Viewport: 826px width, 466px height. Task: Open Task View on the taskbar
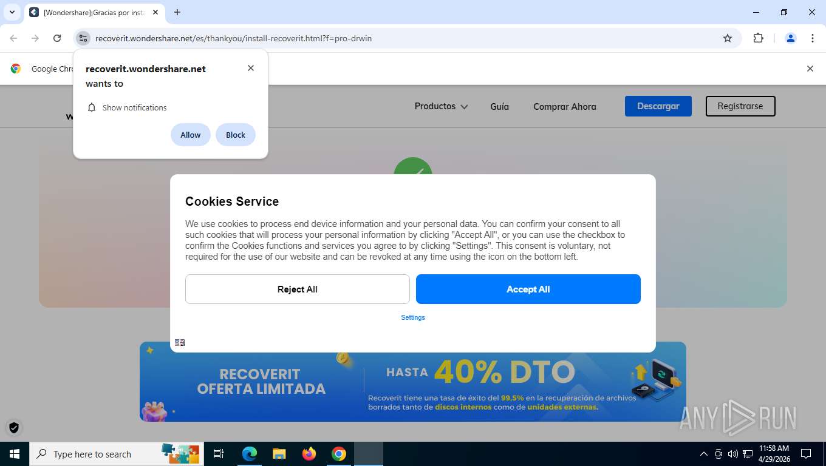click(219, 454)
